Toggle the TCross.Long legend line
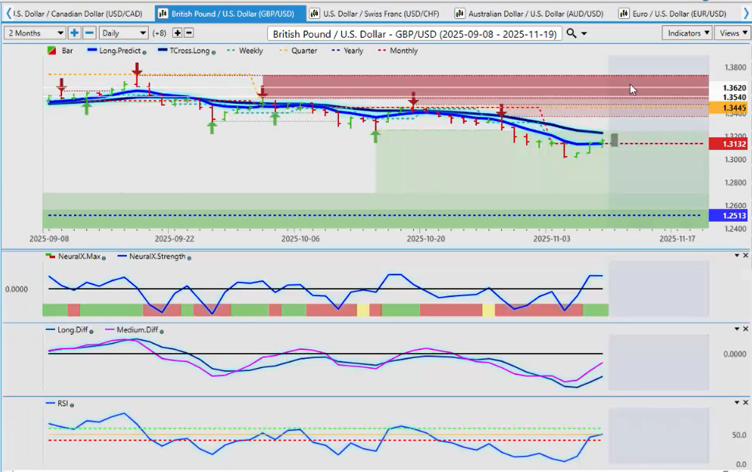Image resolution: width=752 pixels, height=472 pixels. coord(184,51)
